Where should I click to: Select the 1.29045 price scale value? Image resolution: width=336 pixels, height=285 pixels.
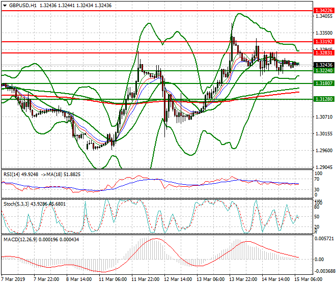point(324,167)
